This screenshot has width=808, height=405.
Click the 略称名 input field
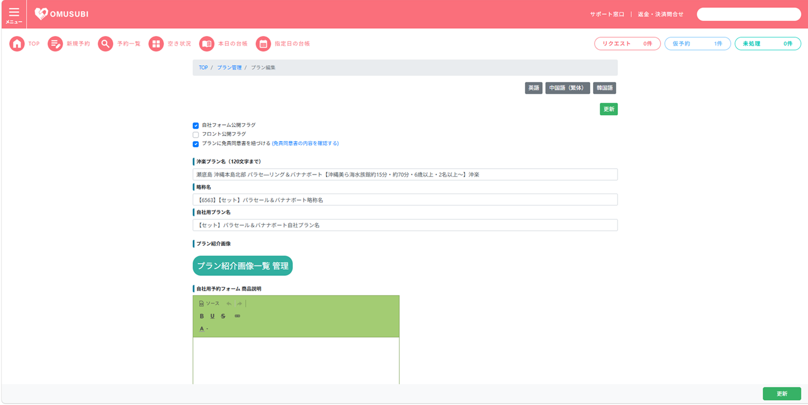tap(405, 200)
